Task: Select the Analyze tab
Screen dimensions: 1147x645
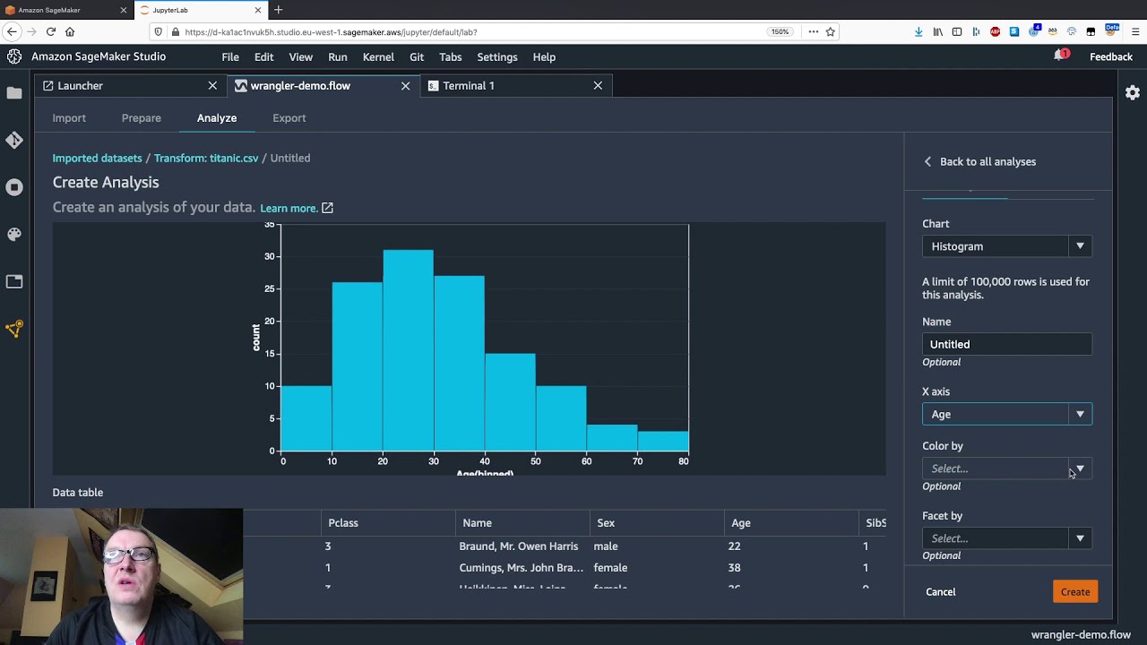Action: [x=217, y=118]
